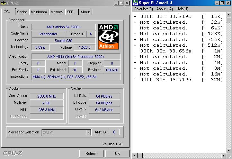Viewport: 232px width, 159px height.
Task: Click the Processor Selection dropdown arrow
Action: (x=88, y=132)
